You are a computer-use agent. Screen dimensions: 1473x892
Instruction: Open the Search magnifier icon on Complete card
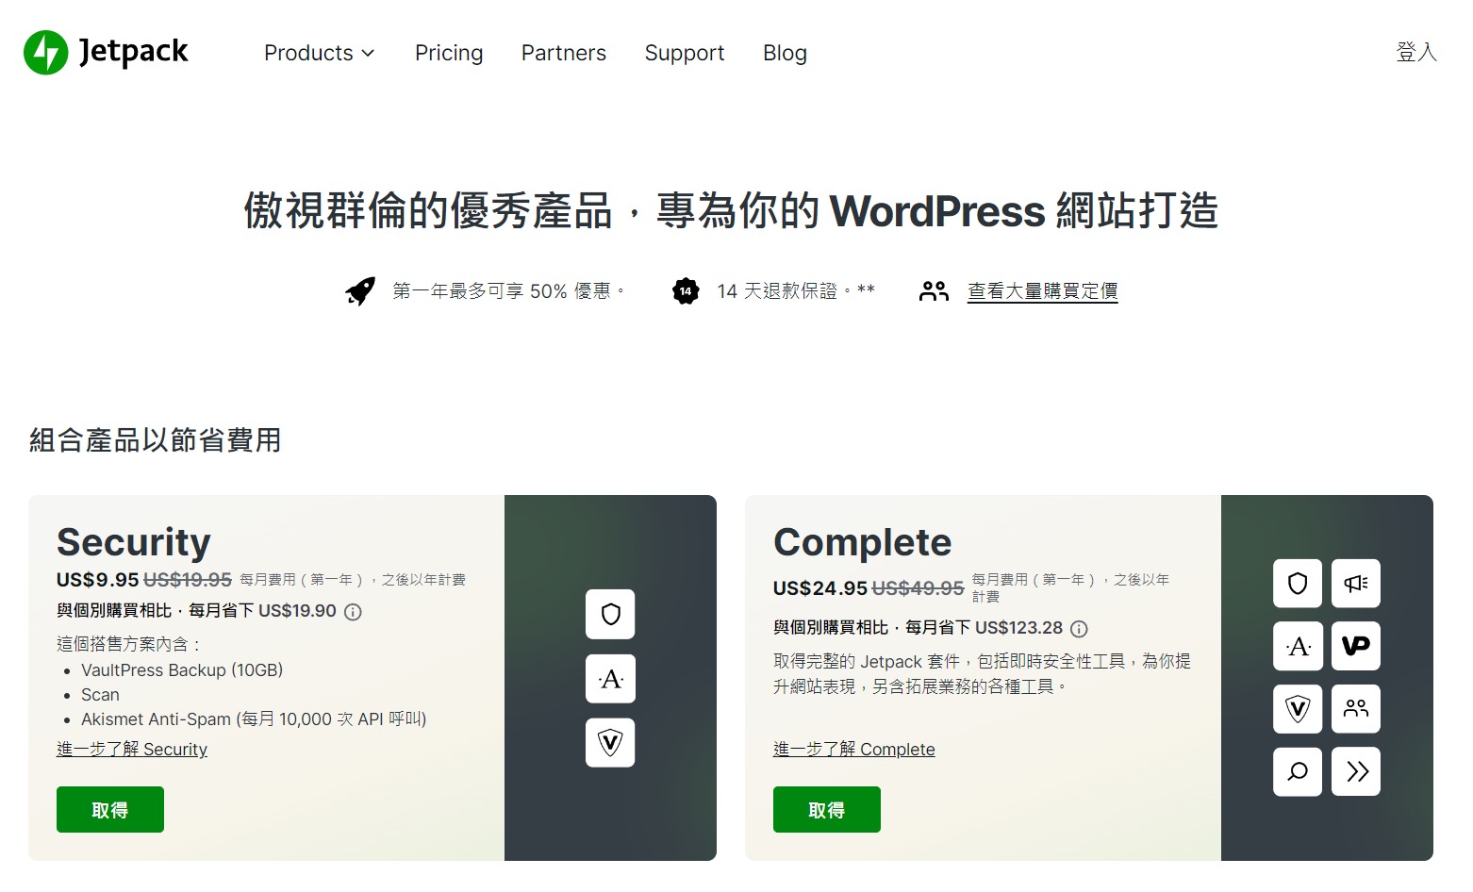[1297, 771]
